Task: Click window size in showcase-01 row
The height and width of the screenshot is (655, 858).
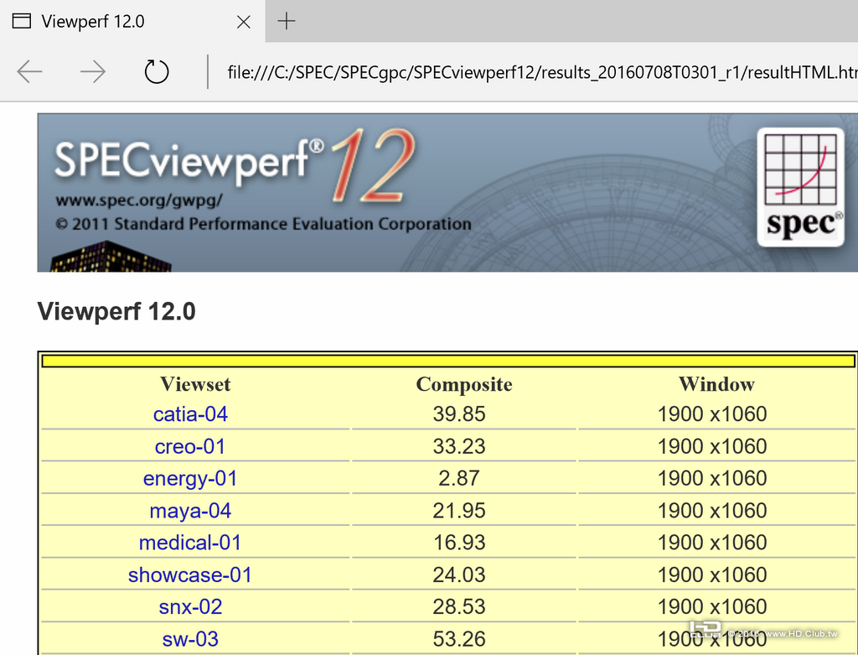Action: coord(712,575)
